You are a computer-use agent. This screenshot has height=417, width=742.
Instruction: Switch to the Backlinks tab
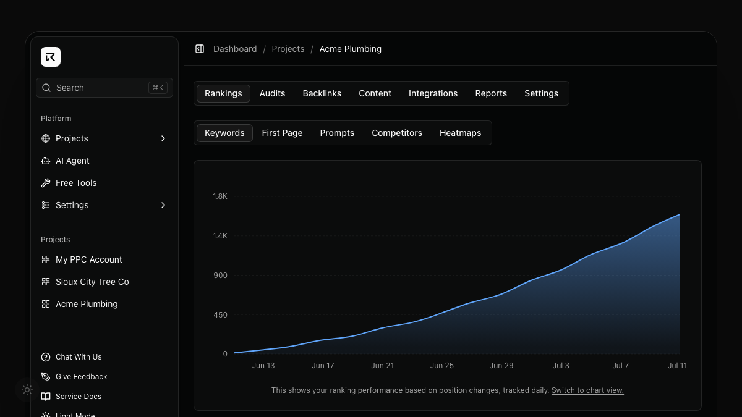tap(322, 93)
